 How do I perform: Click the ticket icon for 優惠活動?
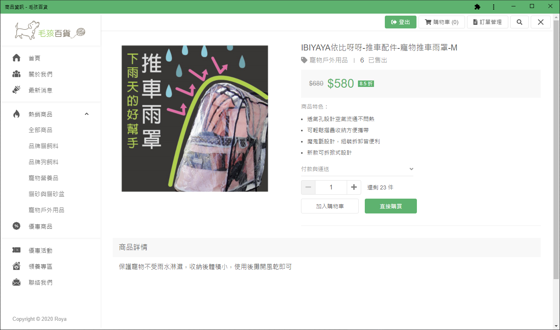tap(16, 250)
